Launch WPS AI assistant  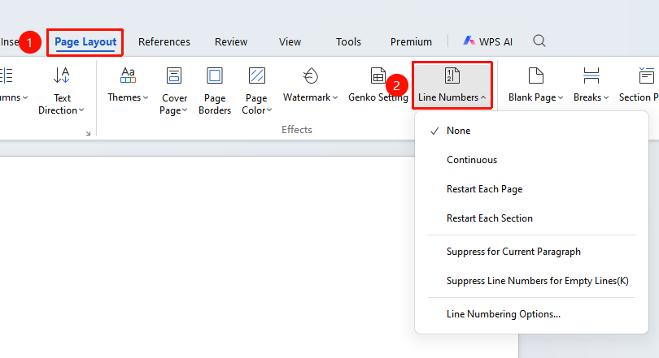point(488,41)
